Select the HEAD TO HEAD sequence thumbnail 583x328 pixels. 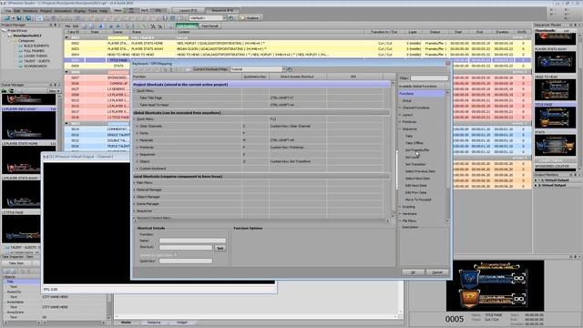point(555,89)
